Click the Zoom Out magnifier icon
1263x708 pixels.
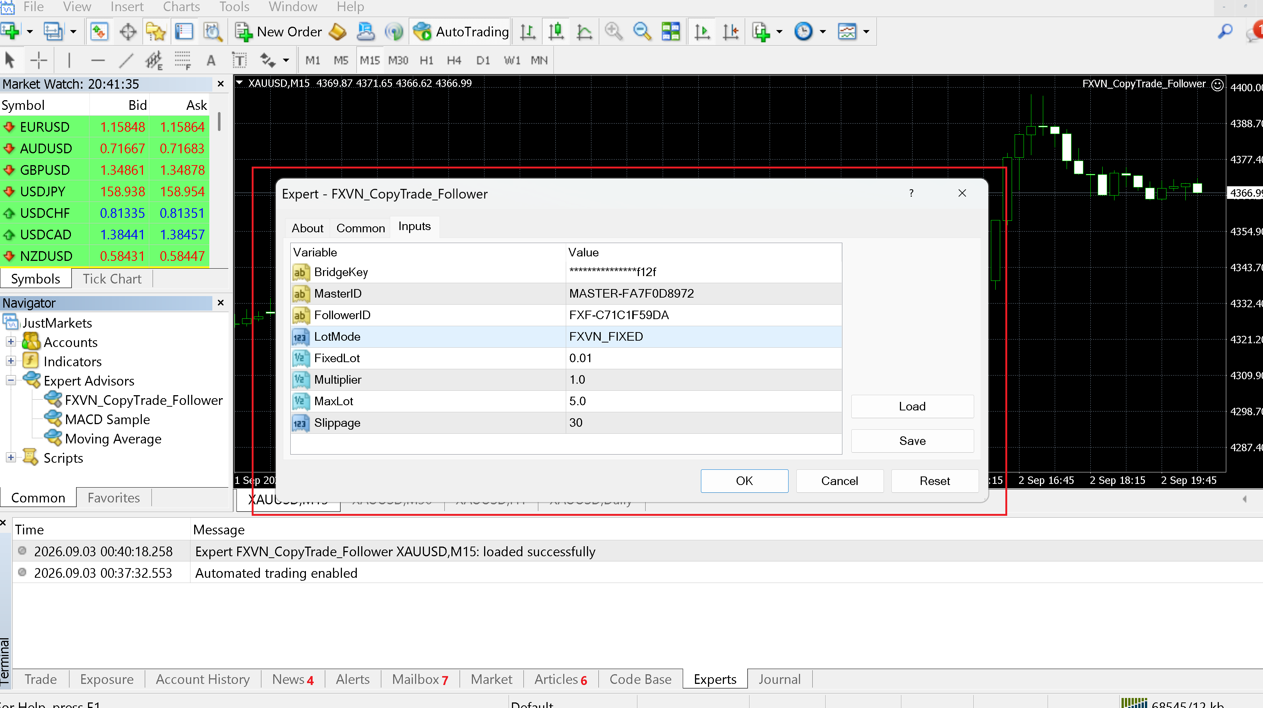pos(642,32)
